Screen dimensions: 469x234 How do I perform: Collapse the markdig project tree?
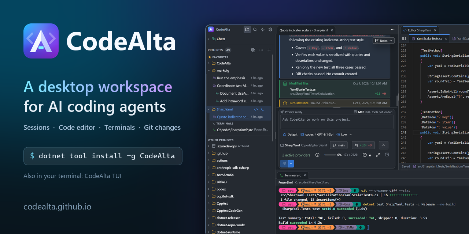pos(209,70)
